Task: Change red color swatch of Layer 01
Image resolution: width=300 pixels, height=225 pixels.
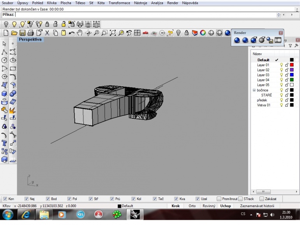Action: pyautogui.click(x=291, y=65)
